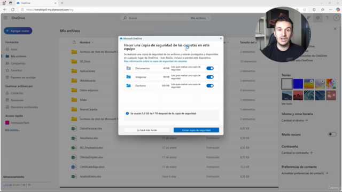Open the help question mark icon

click(327, 18)
